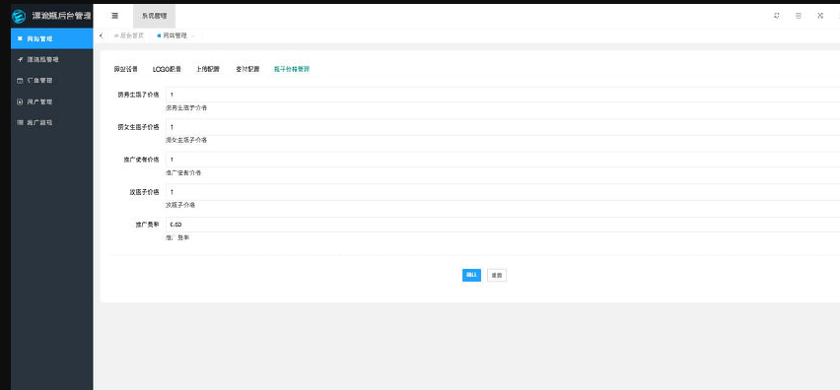This screenshot has width=840, height=390.
Task: Open the LOGO配置 tab
Action: click(167, 69)
